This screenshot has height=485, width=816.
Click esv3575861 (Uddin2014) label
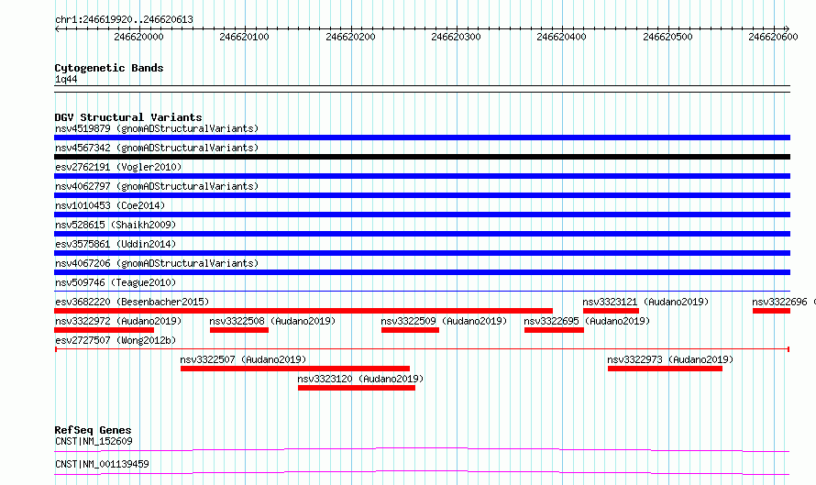[116, 244]
